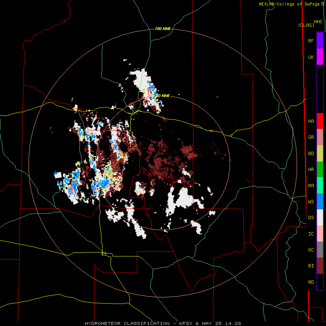
Task: Click the small square highway junction marker
Action: click(104, 254)
